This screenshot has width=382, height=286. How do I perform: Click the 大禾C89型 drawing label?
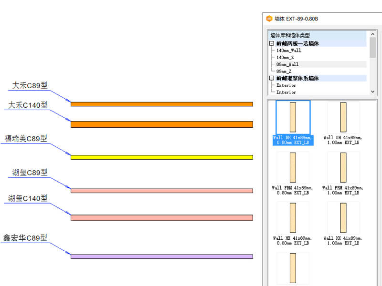30,85
